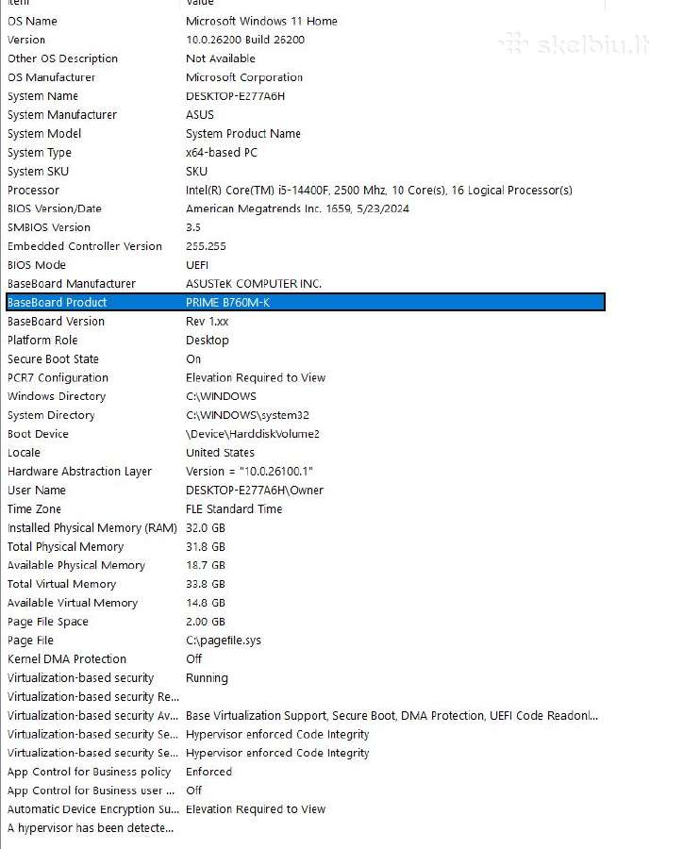Click the DESKTOP-E277A6H system name value
Screen dimensions: 683x849
click(x=235, y=96)
